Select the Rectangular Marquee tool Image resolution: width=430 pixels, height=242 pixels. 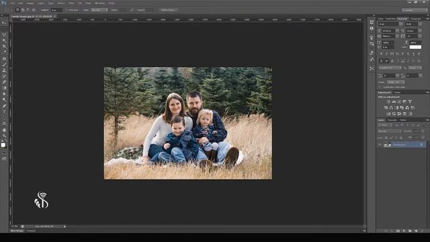(x=4, y=29)
